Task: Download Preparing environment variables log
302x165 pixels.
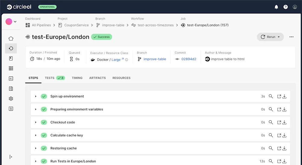Action: tap(284, 109)
